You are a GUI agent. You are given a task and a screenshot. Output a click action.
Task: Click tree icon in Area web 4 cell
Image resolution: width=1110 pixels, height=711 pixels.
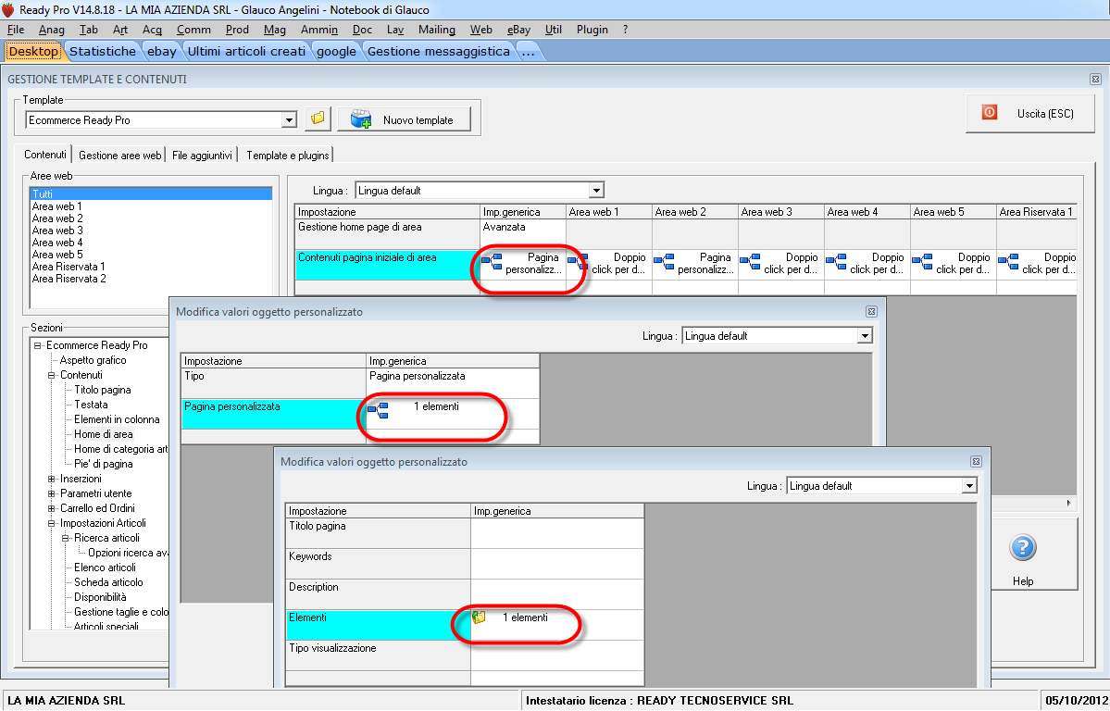pos(837,262)
